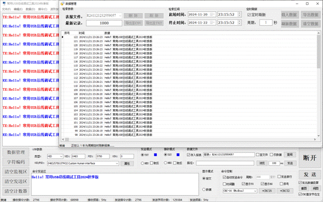The image size is (323, 202).
Task: Click the row pointer arrow at record 122
Action: (x=62, y=37)
